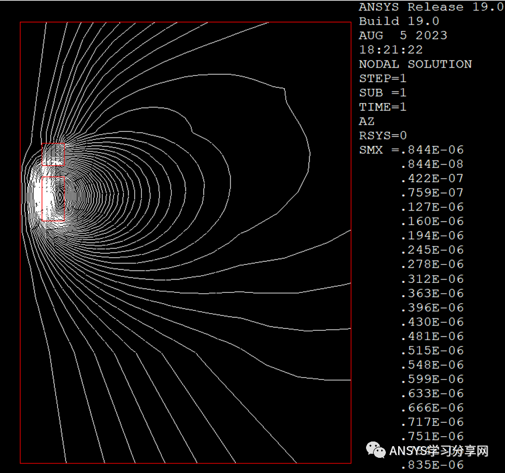
Task: Click the contour value '.396E-06'
Action: (x=432, y=307)
